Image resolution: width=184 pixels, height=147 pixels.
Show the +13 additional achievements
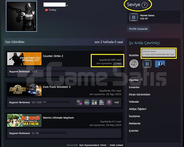(x=116, y=103)
